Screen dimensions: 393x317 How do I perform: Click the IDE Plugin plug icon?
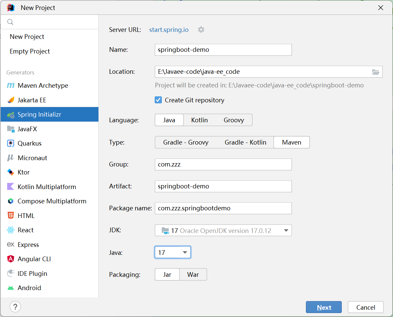(11, 273)
